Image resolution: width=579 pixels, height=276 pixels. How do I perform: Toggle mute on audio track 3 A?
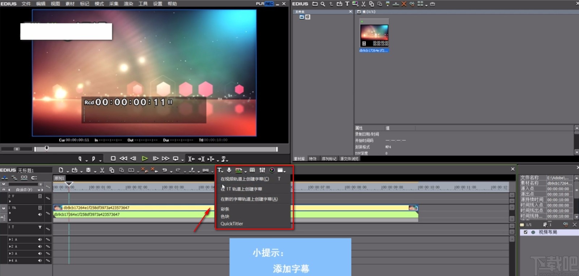40,253
